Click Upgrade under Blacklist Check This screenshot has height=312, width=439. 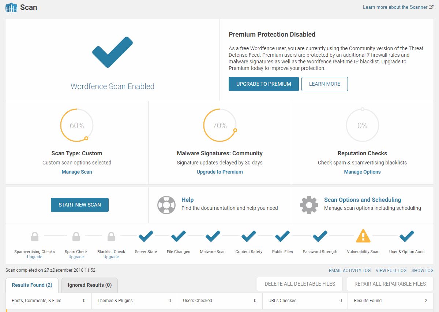(111, 257)
